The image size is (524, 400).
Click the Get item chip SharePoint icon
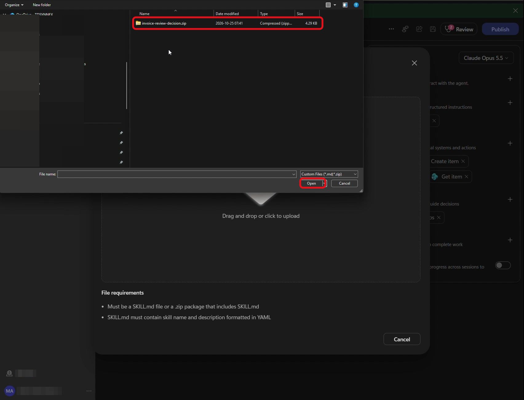tap(435, 177)
